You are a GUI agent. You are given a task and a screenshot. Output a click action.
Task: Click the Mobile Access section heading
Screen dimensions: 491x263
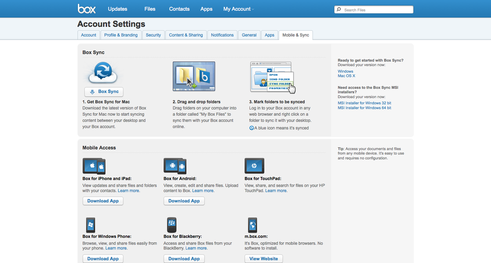[99, 148]
